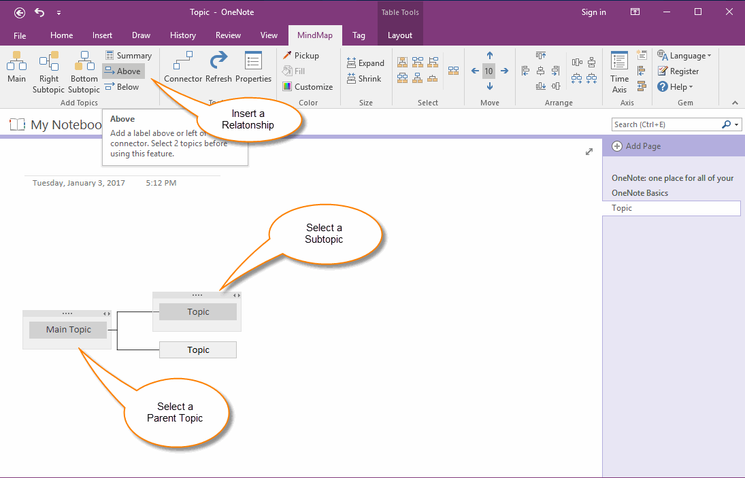Screen dimensions: 745x478
Task: Click the Move left arrow
Action: tap(475, 71)
